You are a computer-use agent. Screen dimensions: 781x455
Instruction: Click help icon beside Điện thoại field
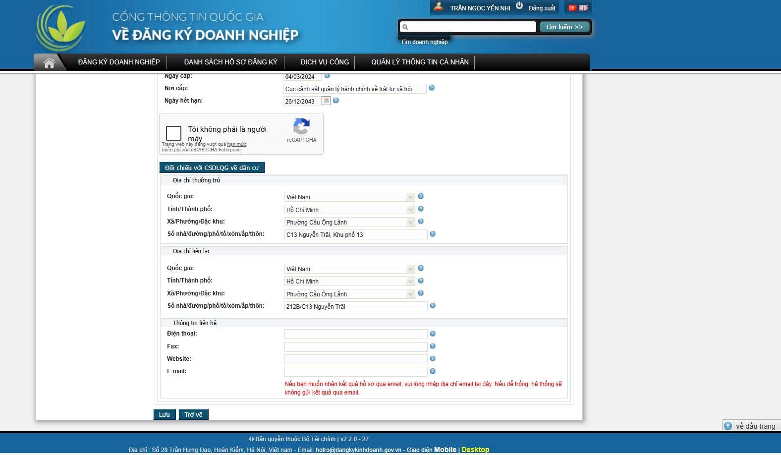(433, 334)
